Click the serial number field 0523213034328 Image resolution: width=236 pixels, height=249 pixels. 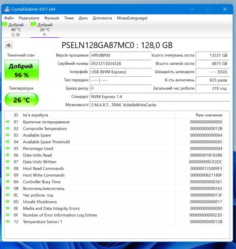coord(120,64)
